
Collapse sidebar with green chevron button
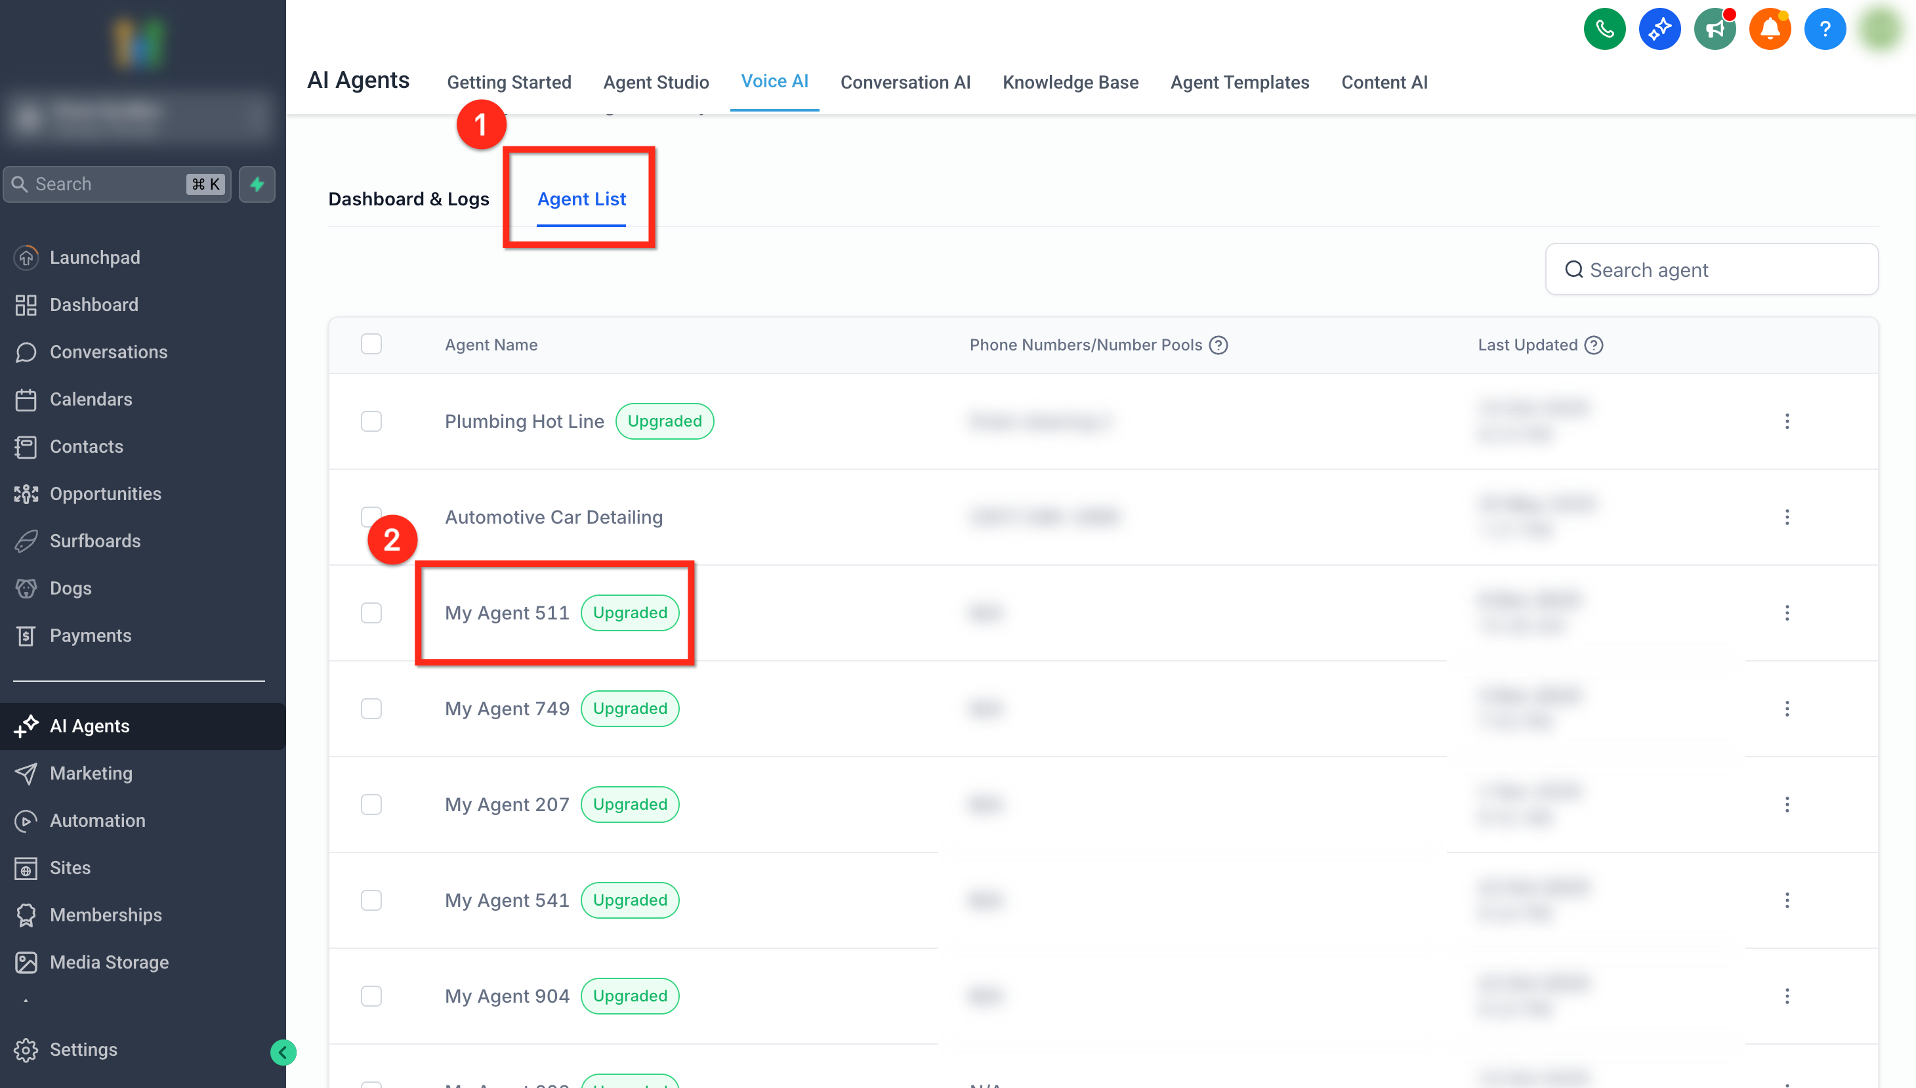tap(283, 1052)
